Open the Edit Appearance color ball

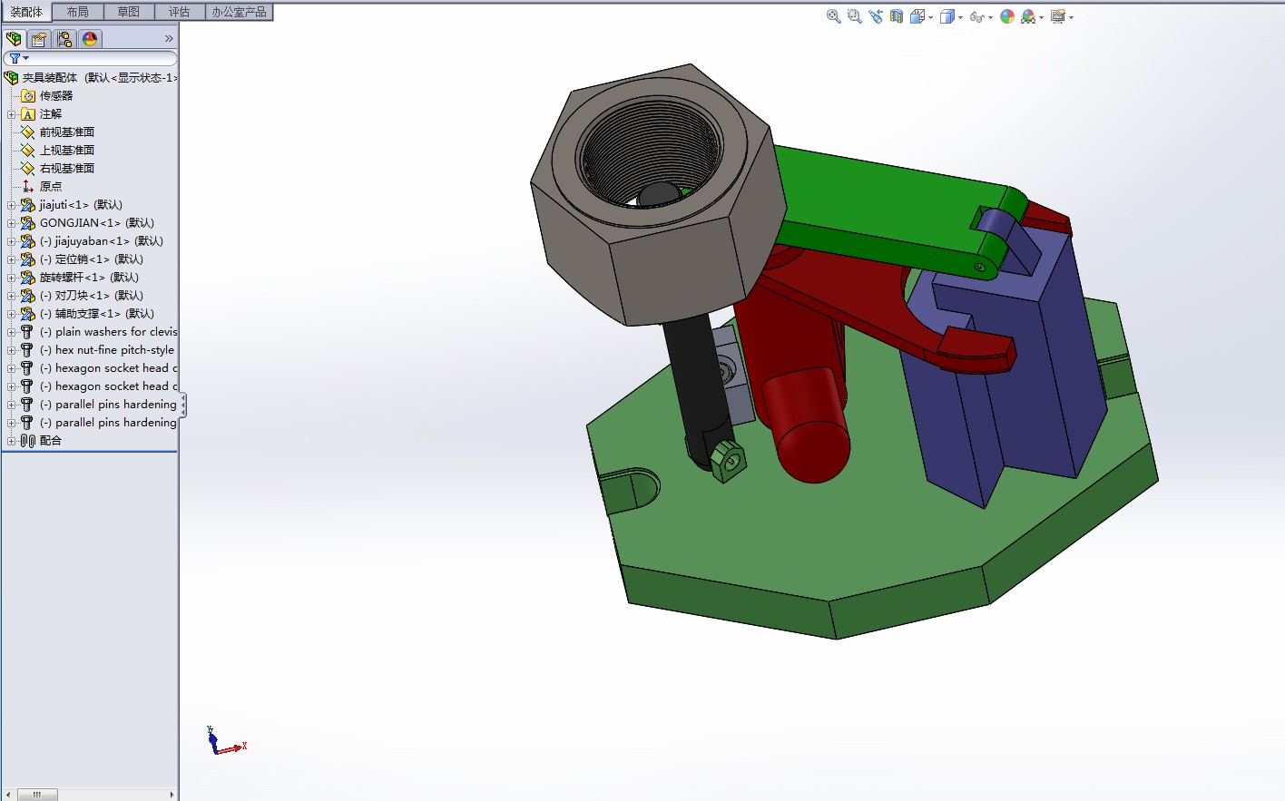[x=1007, y=16]
